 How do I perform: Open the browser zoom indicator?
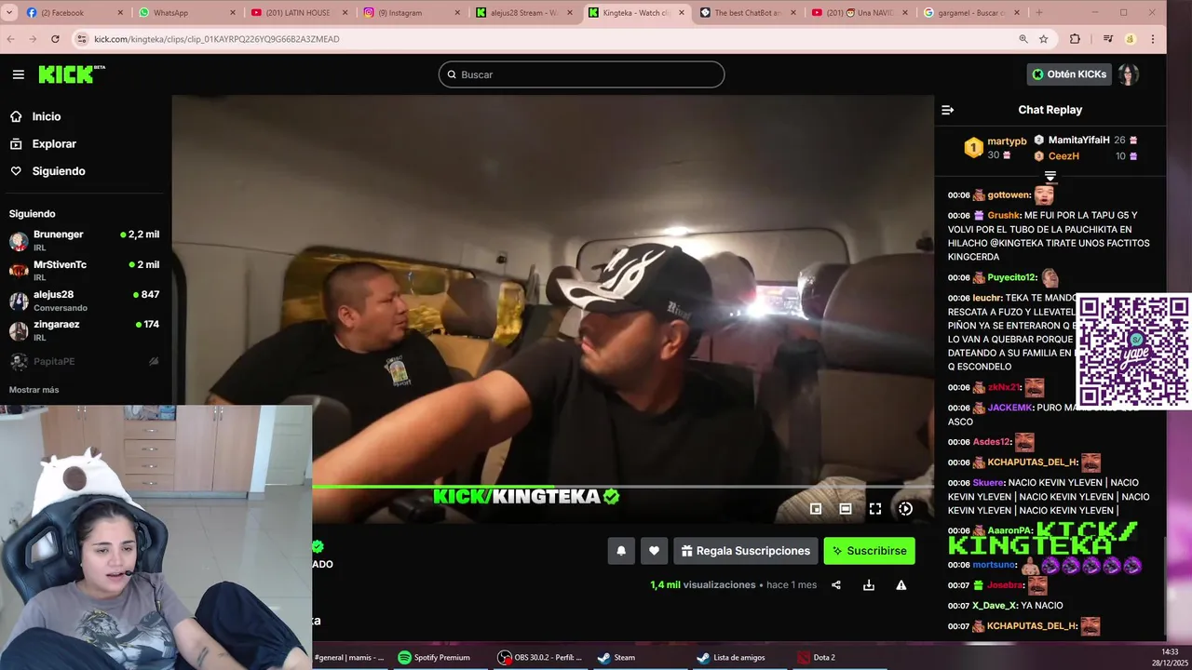pos(1023,39)
